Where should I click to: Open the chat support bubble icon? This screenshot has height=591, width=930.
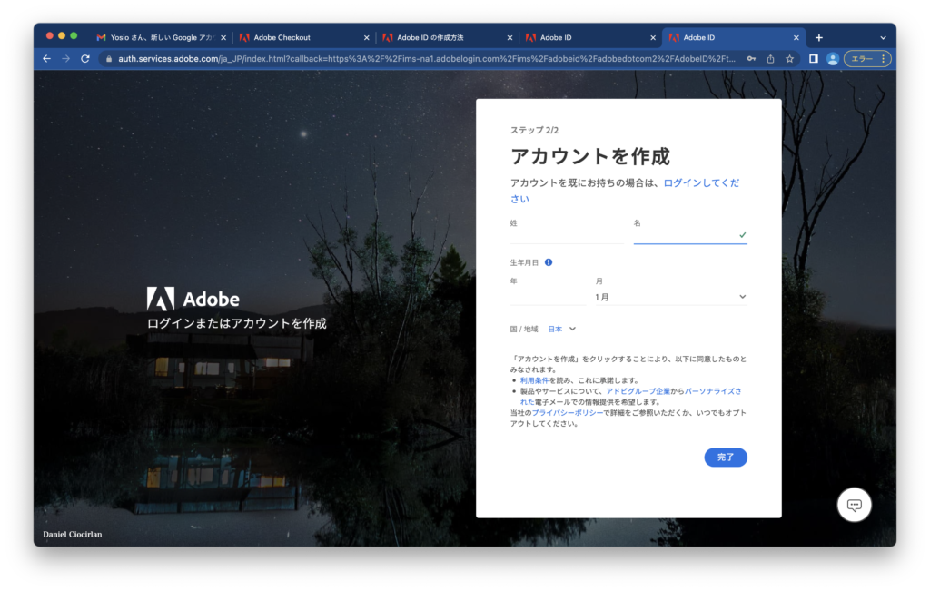(854, 504)
